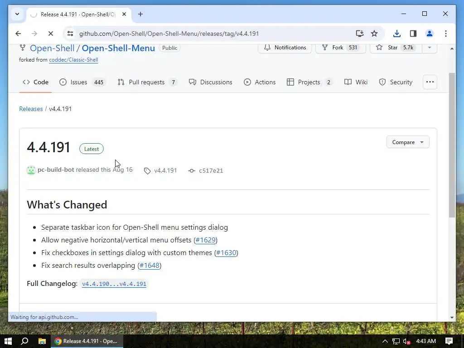
Task: Click the scrollbar up arrow
Action: pyautogui.click(x=452, y=48)
